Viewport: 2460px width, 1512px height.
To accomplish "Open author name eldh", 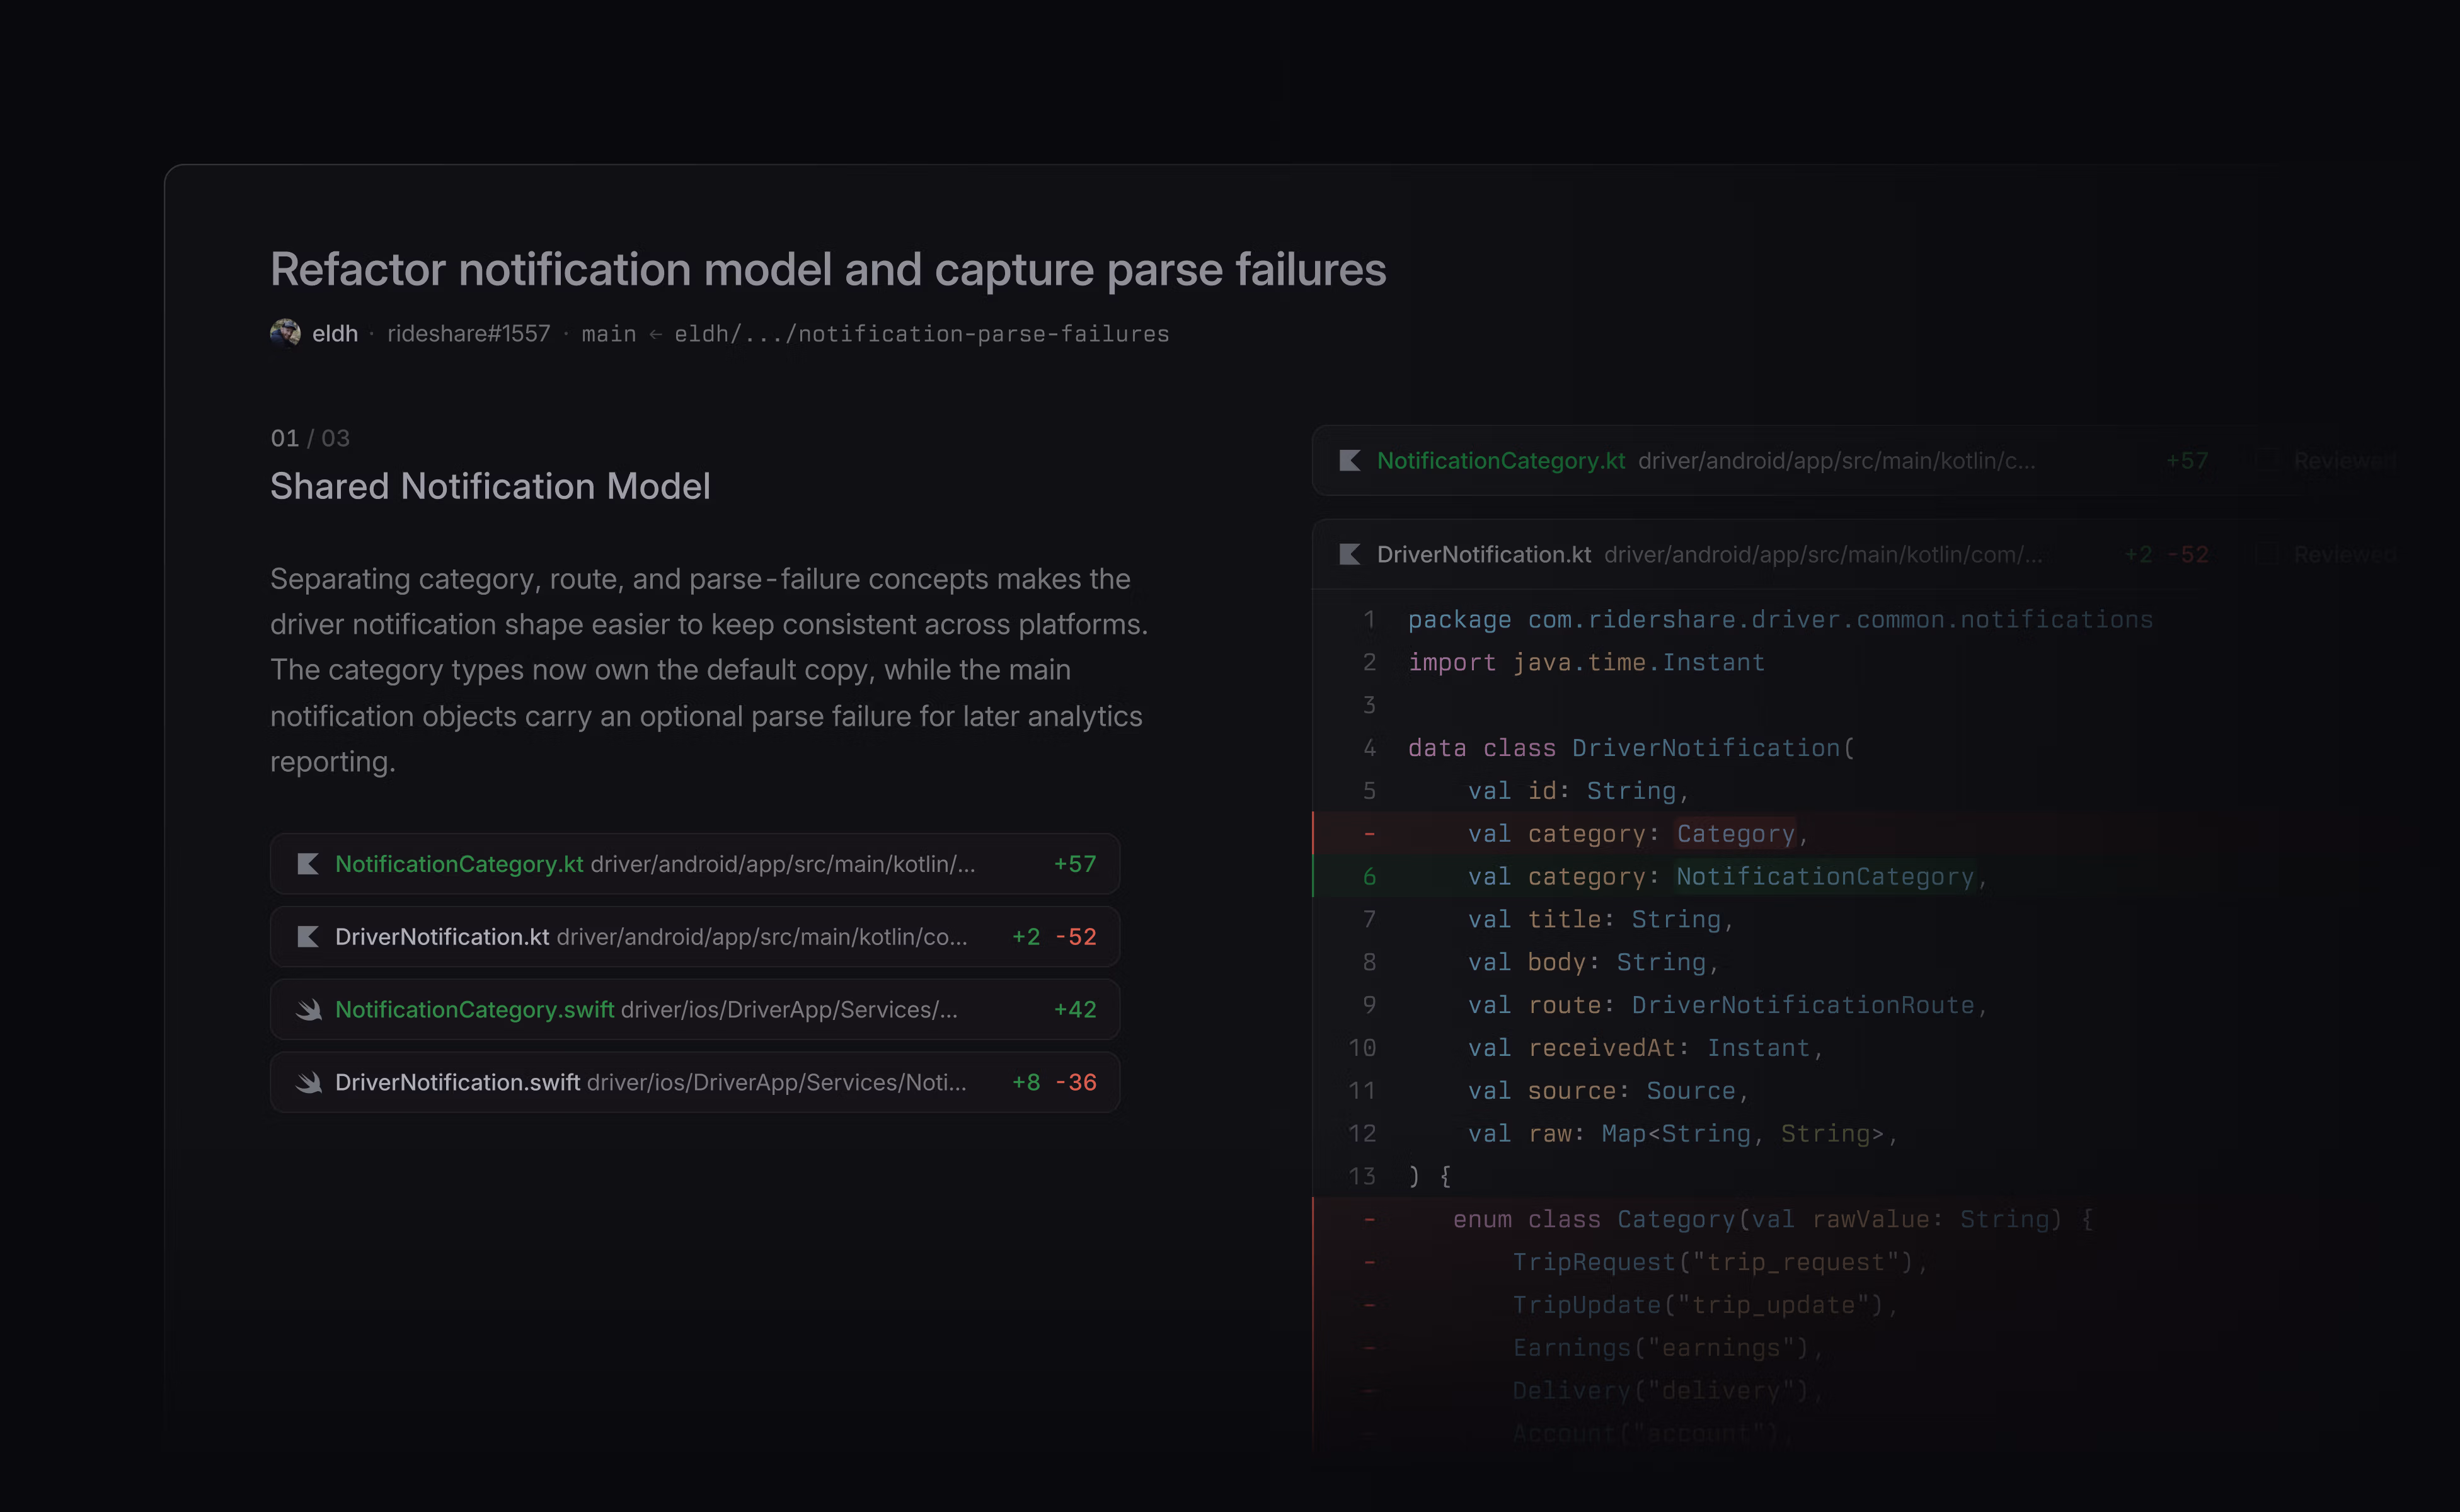I will tap(335, 334).
